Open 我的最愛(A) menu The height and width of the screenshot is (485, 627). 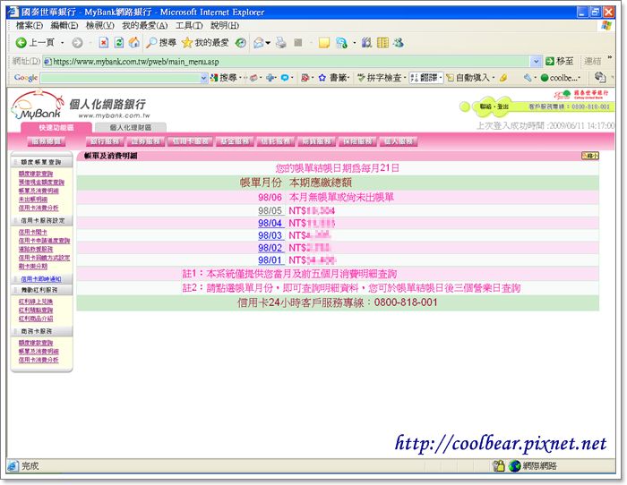click(145, 26)
